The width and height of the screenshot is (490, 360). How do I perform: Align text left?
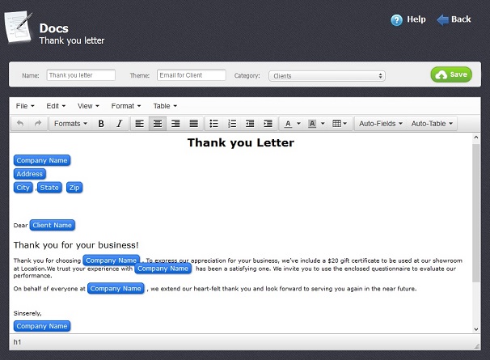click(x=139, y=124)
